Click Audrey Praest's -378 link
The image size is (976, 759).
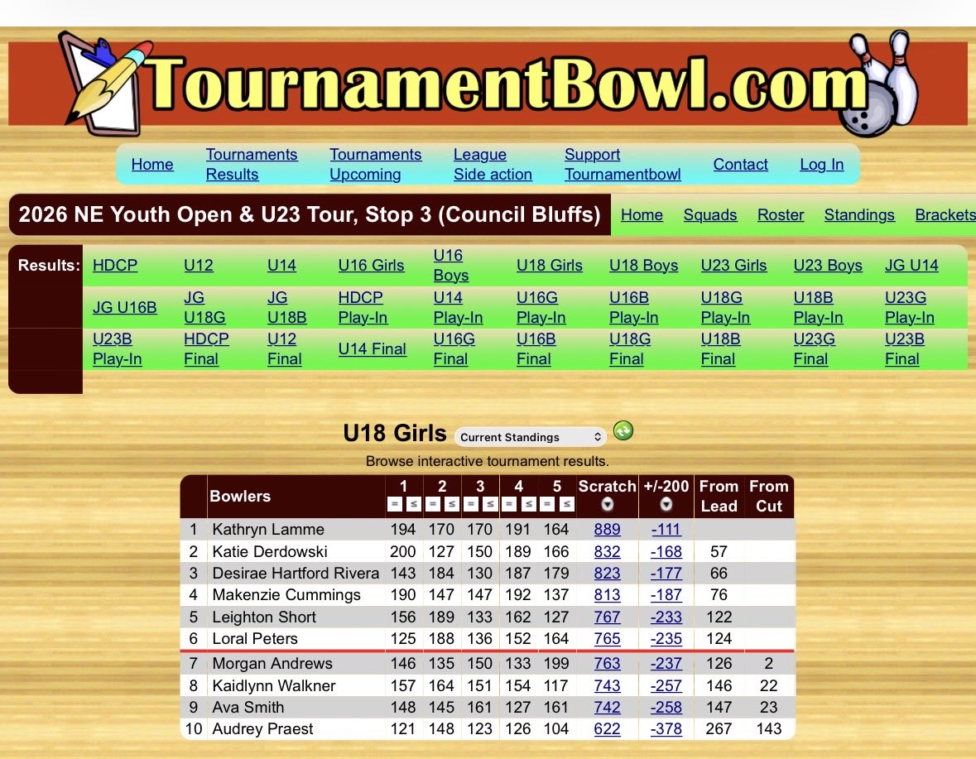666,728
